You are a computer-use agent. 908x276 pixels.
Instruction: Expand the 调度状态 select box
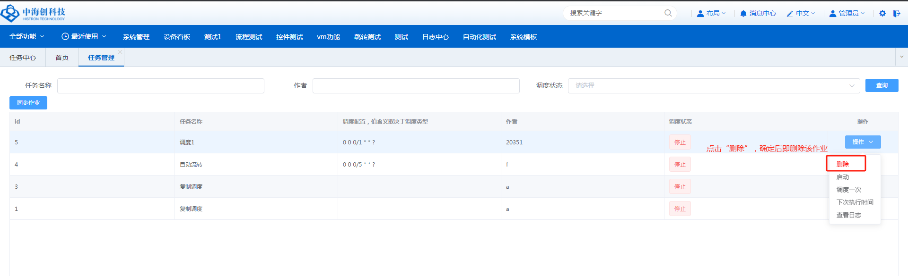point(714,86)
